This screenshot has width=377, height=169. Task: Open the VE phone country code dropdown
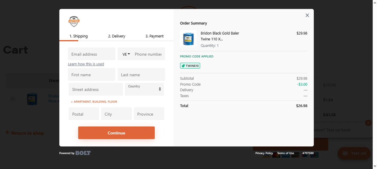pyautogui.click(x=126, y=54)
